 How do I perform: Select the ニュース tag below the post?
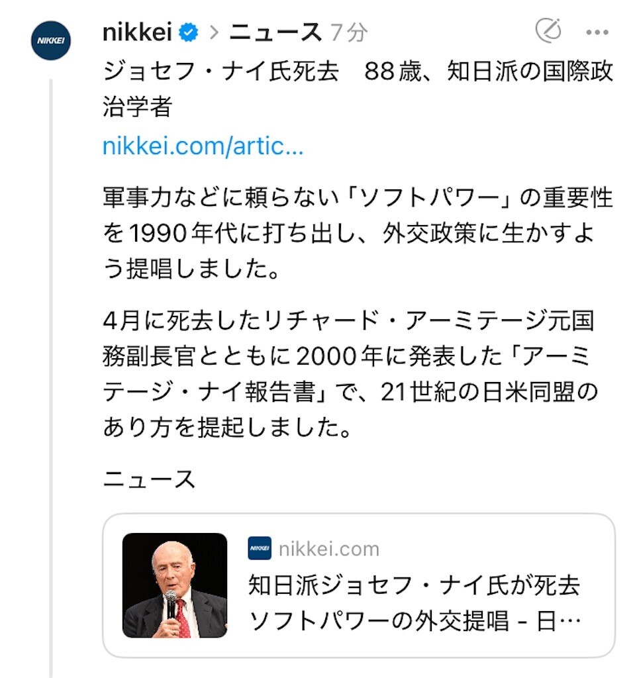pyautogui.click(x=149, y=479)
